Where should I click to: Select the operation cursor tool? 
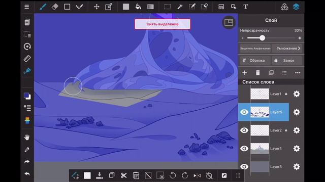click(234, 7)
